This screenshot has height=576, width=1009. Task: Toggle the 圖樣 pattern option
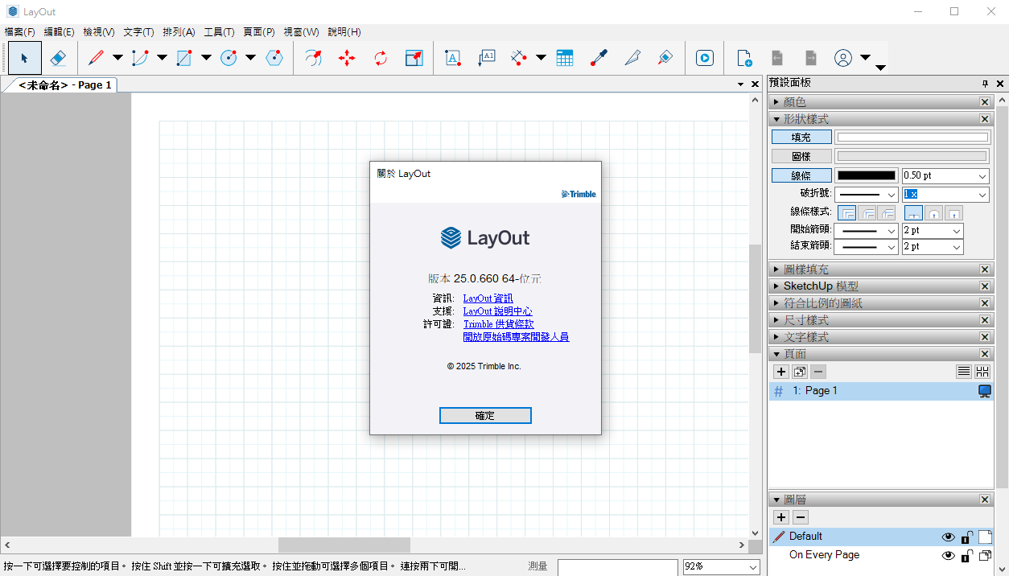[801, 156]
